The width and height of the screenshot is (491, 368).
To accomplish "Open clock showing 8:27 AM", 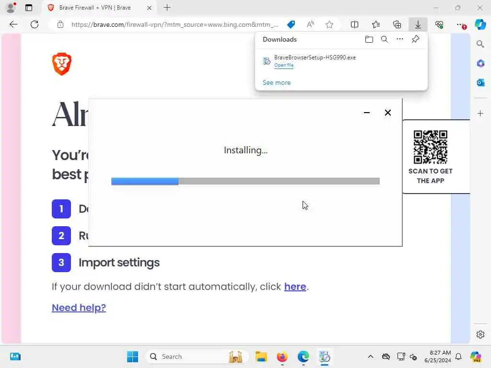I will (x=438, y=356).
